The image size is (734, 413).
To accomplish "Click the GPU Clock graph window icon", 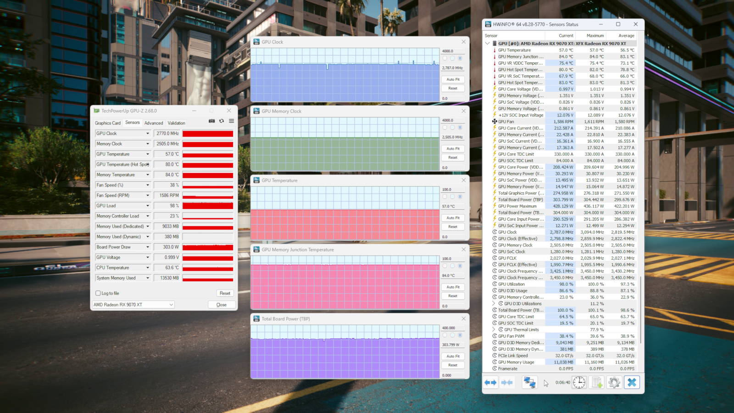I will pos(256,42).
